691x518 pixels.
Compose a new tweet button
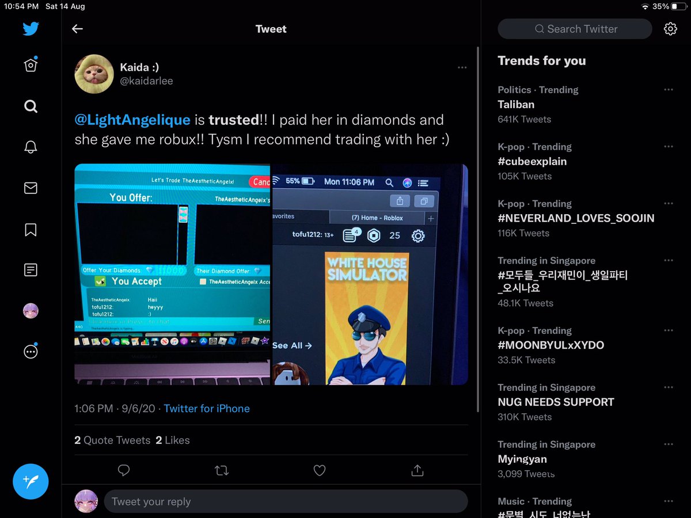31,481
